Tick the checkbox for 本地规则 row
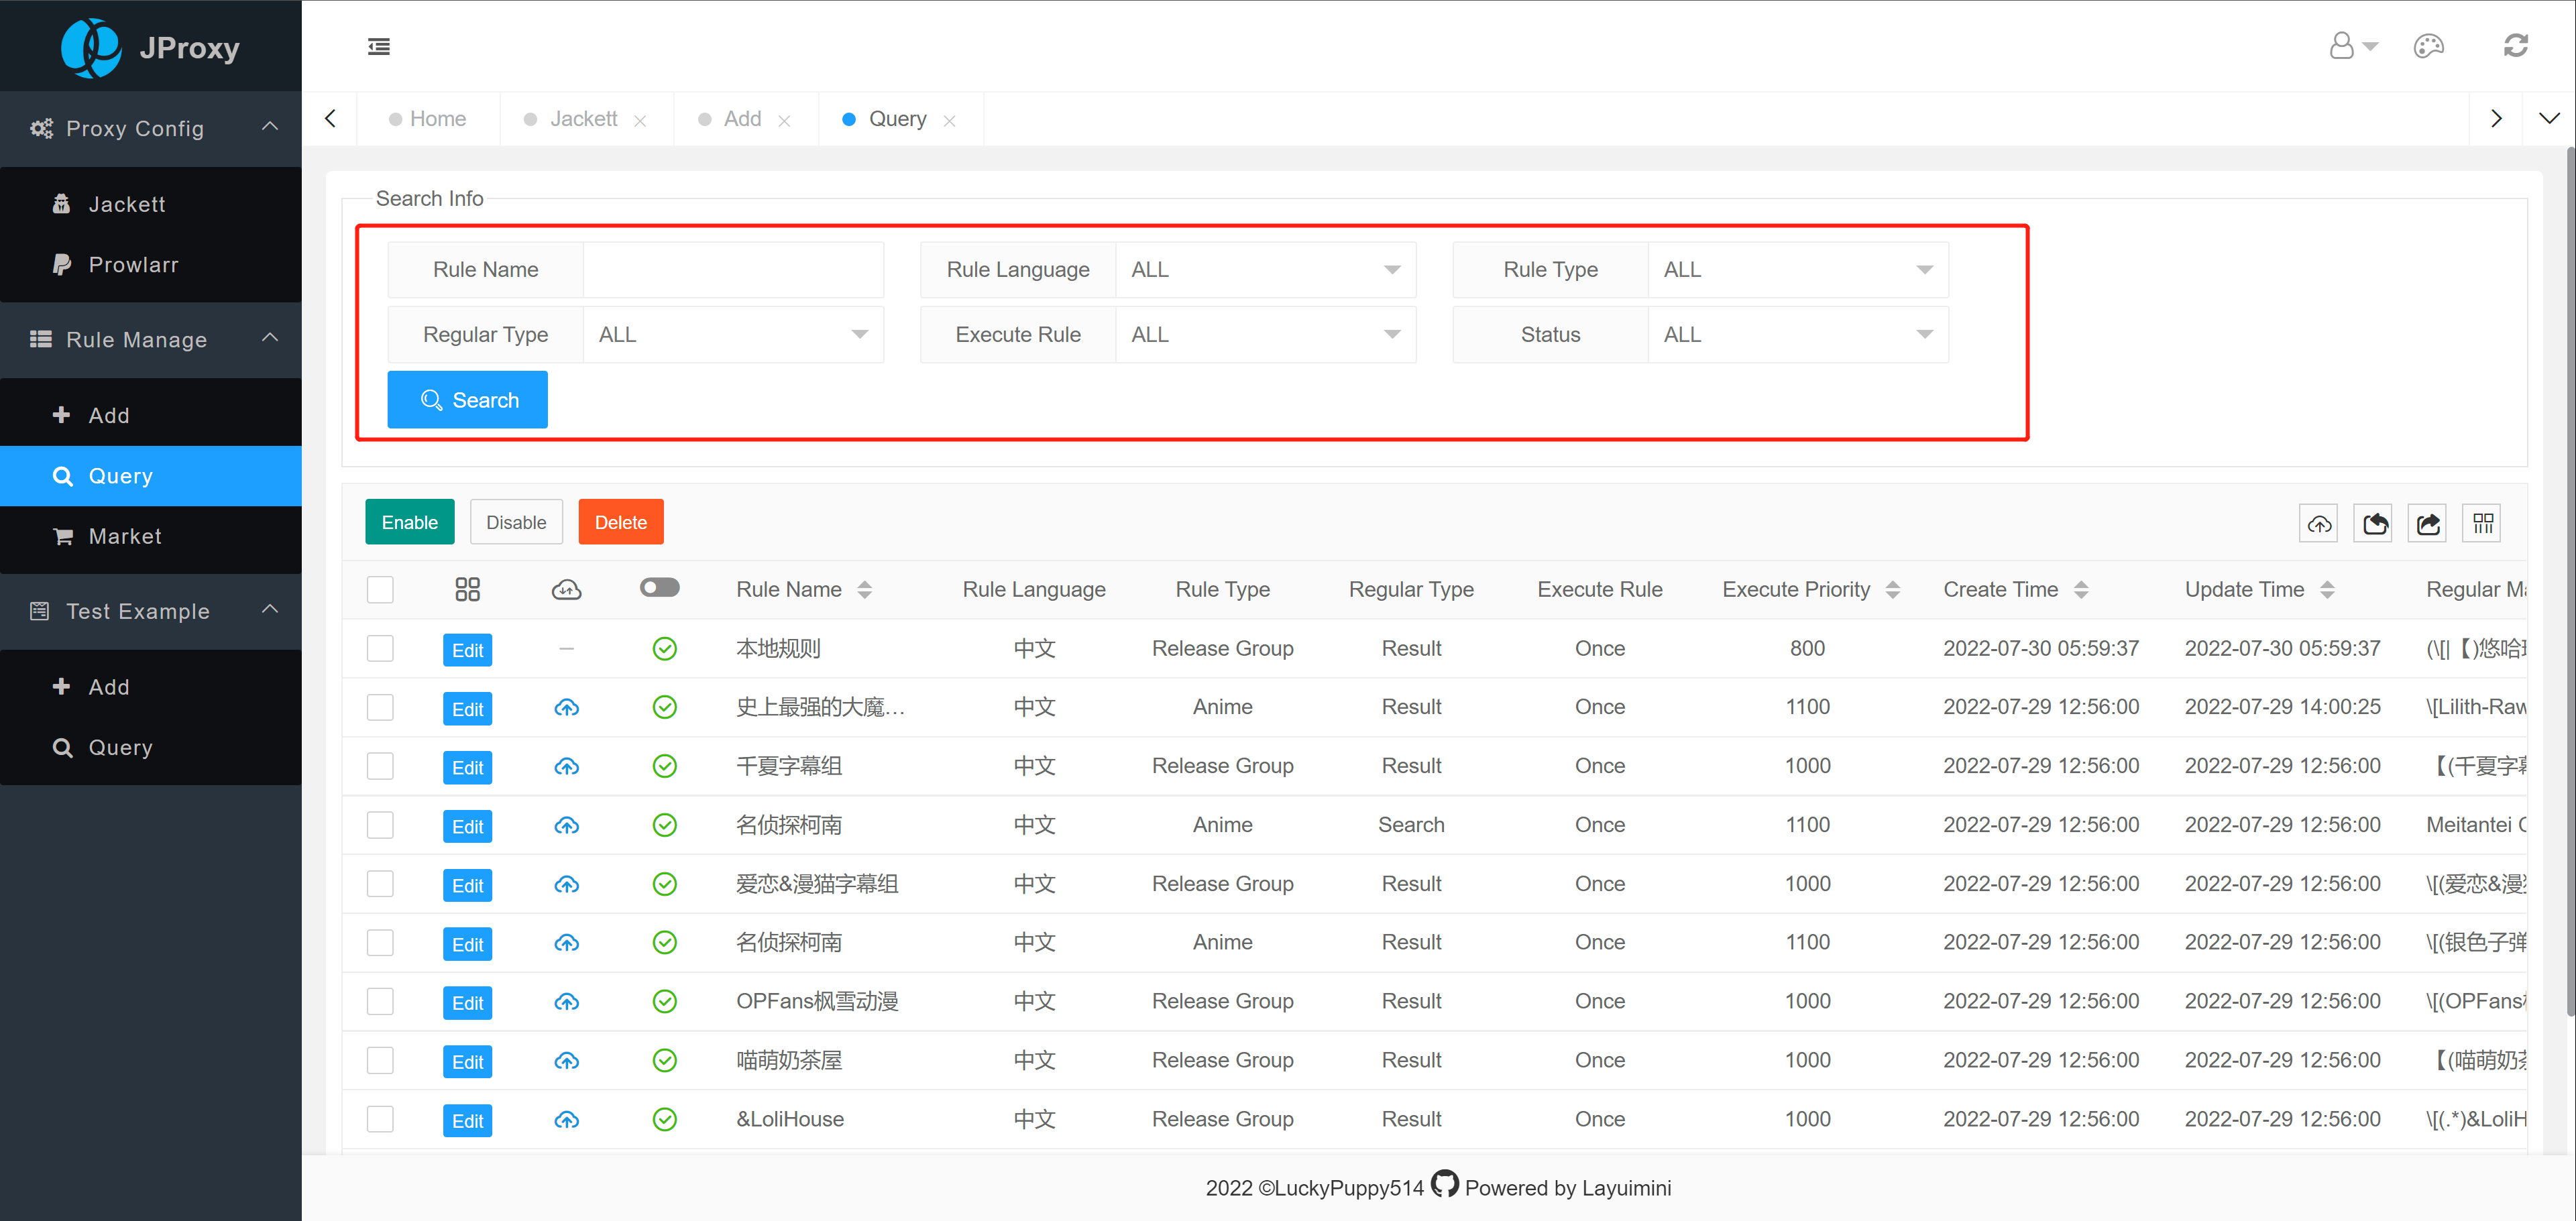2576x1221 pixels. [x=380, y=648]
